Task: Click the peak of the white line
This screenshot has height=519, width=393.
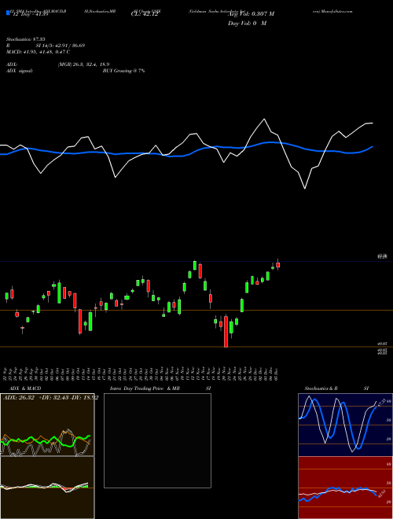Action: click(x=264, y=120)
